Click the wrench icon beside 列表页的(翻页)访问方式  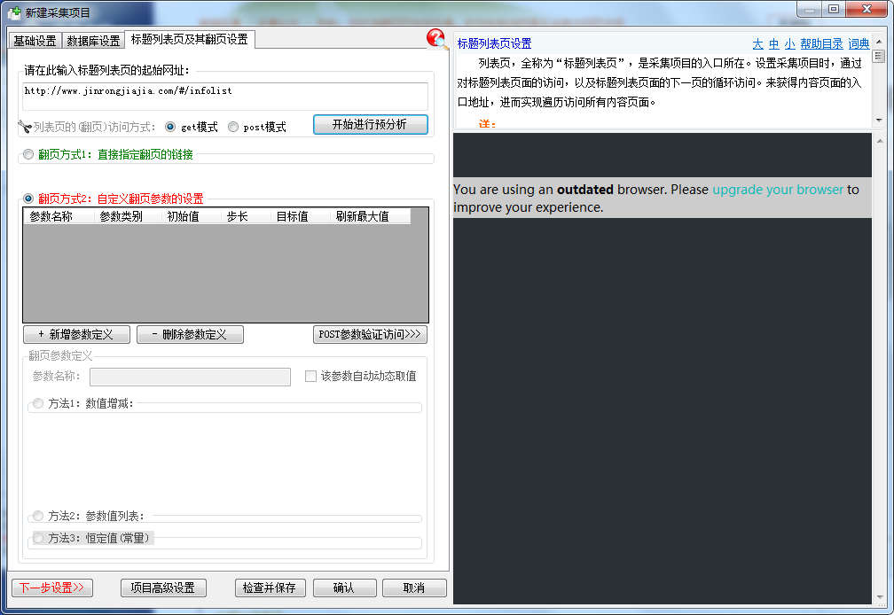click(24, 127)
